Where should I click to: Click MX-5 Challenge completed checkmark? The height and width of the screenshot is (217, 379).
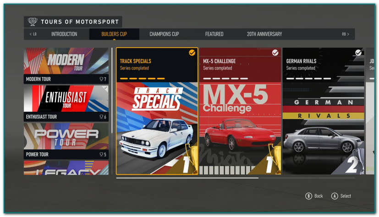click(275, 53)
